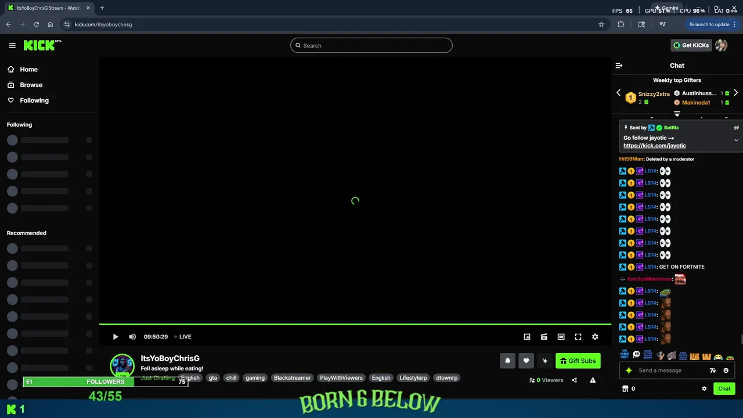Image resolution: width=743 pixels, height=418 pixels.
Task: Click the green sparkle icon in message box
Action: (x=629, y=370)
